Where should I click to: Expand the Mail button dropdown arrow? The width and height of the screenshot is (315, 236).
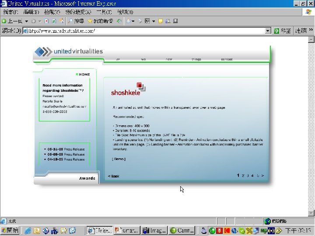coord(133,21)
